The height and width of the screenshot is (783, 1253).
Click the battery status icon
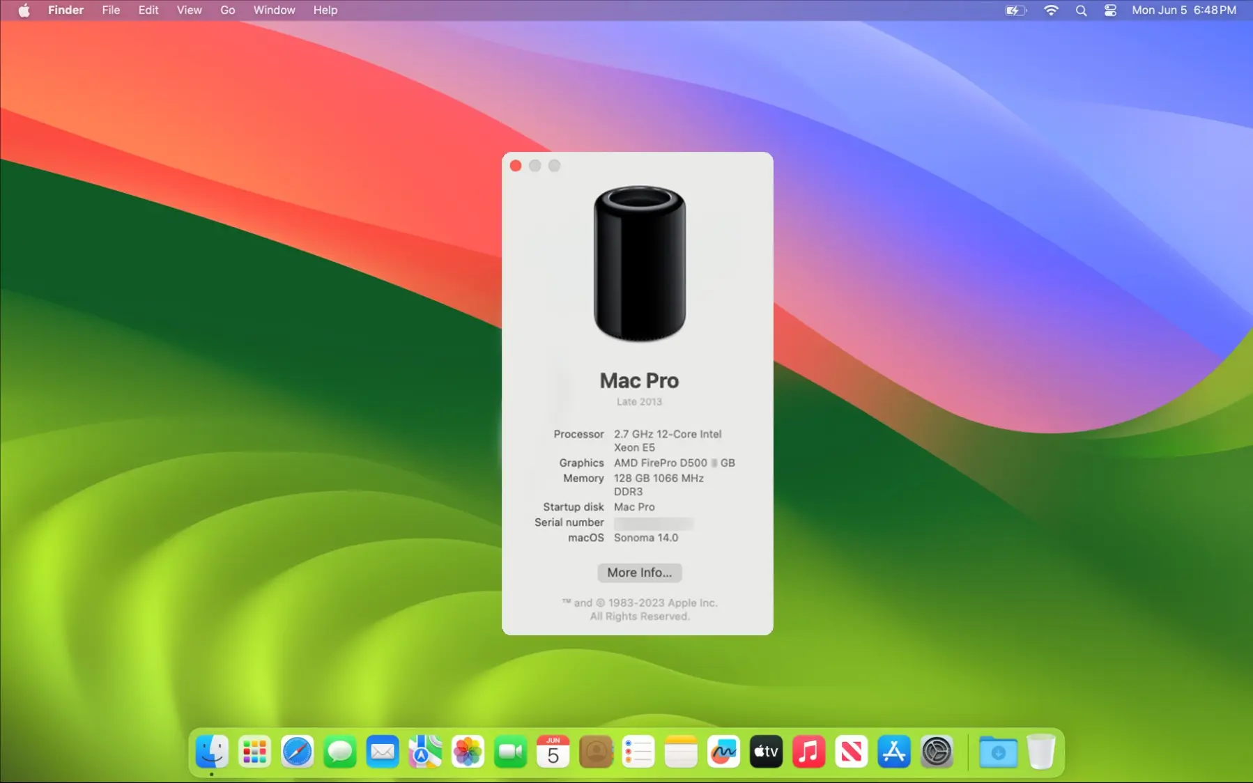1015,10
